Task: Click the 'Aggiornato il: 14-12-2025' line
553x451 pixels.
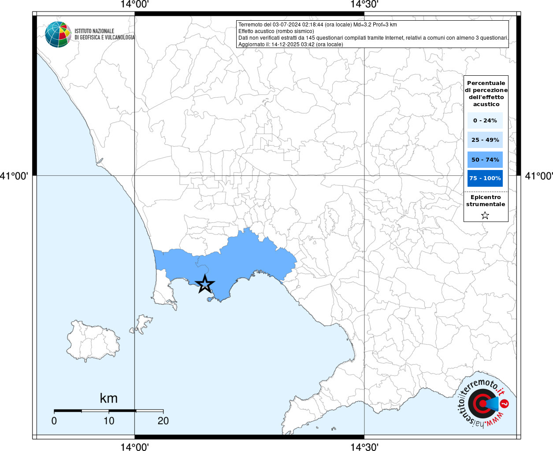Action: pyautogui.click(x=291, y=44)
